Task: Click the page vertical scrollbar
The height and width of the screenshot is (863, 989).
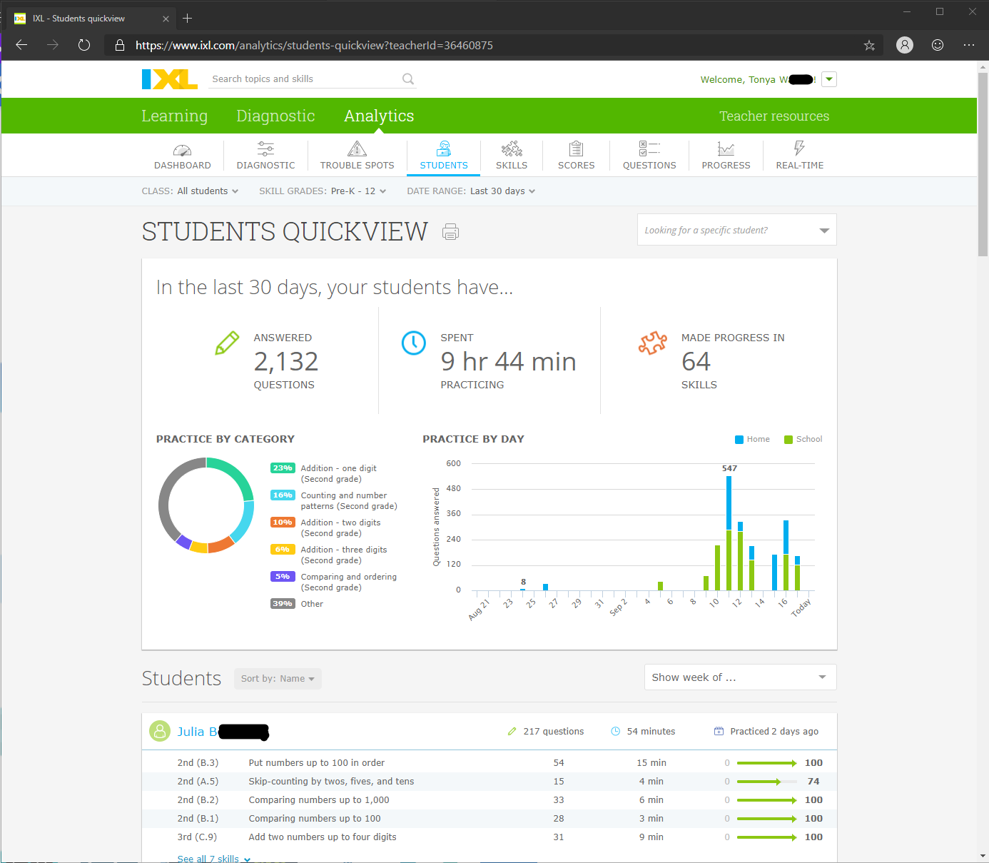Action: pyautogui.click(x=983, y=164)
